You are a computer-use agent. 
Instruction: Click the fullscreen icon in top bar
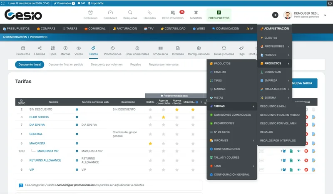point(3,3)
